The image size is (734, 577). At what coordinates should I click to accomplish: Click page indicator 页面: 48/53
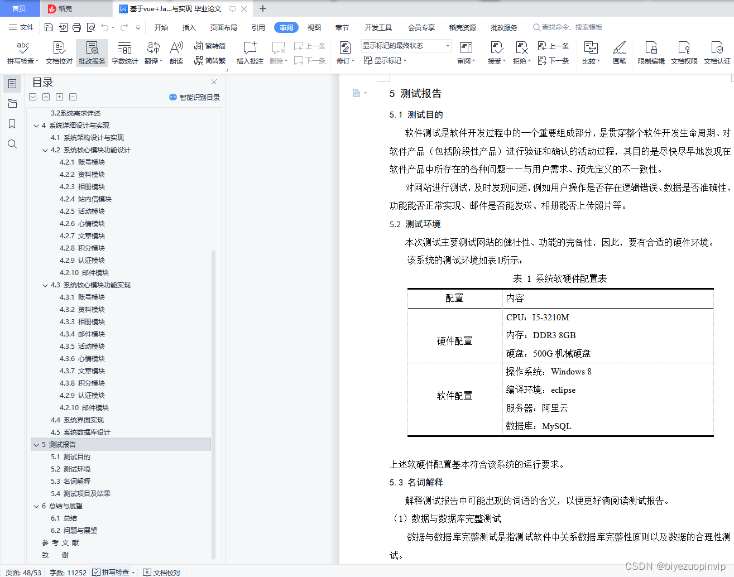(x=23, y=573)
